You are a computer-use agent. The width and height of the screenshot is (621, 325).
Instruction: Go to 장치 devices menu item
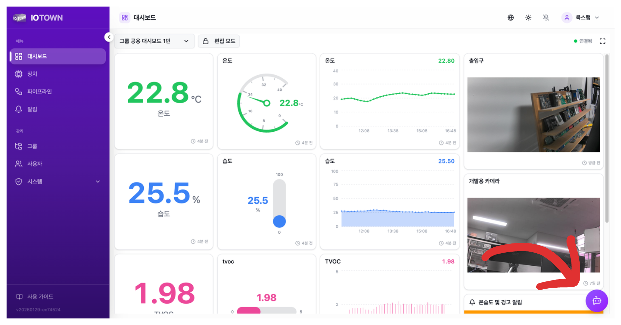(x=58, y=74)
